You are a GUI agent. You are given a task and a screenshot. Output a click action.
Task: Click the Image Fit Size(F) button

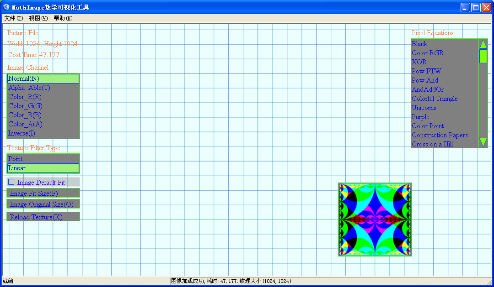tap(43, 193)
